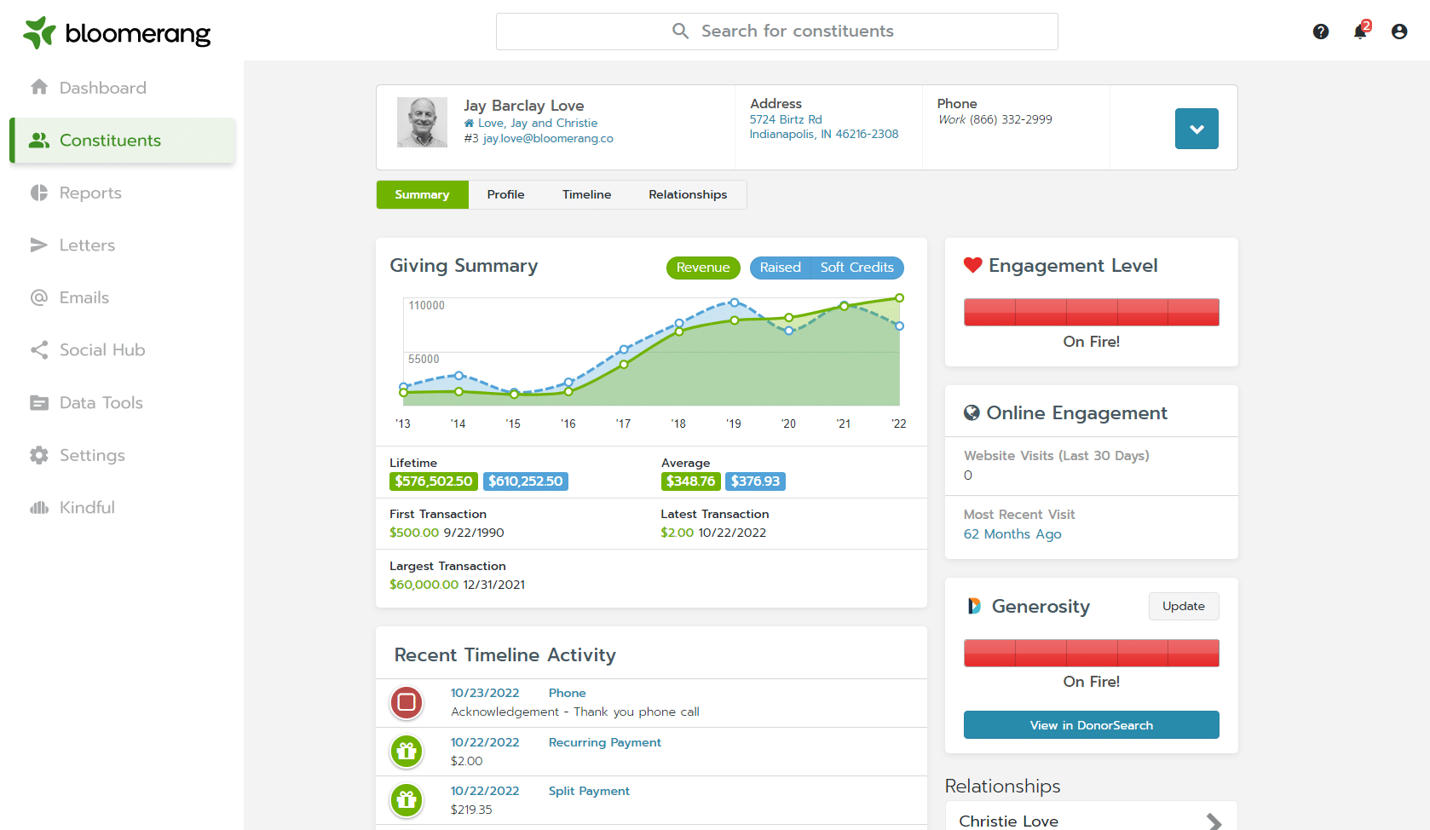Viewport: 1430px width, 830px height.
Task: Open the user account icon
Action: pyautogui.click(x=1399, y=32)
